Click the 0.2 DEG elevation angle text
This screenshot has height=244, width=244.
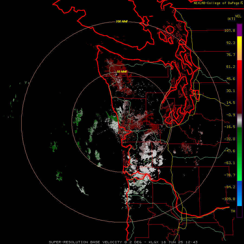click(x=133, y=242)
